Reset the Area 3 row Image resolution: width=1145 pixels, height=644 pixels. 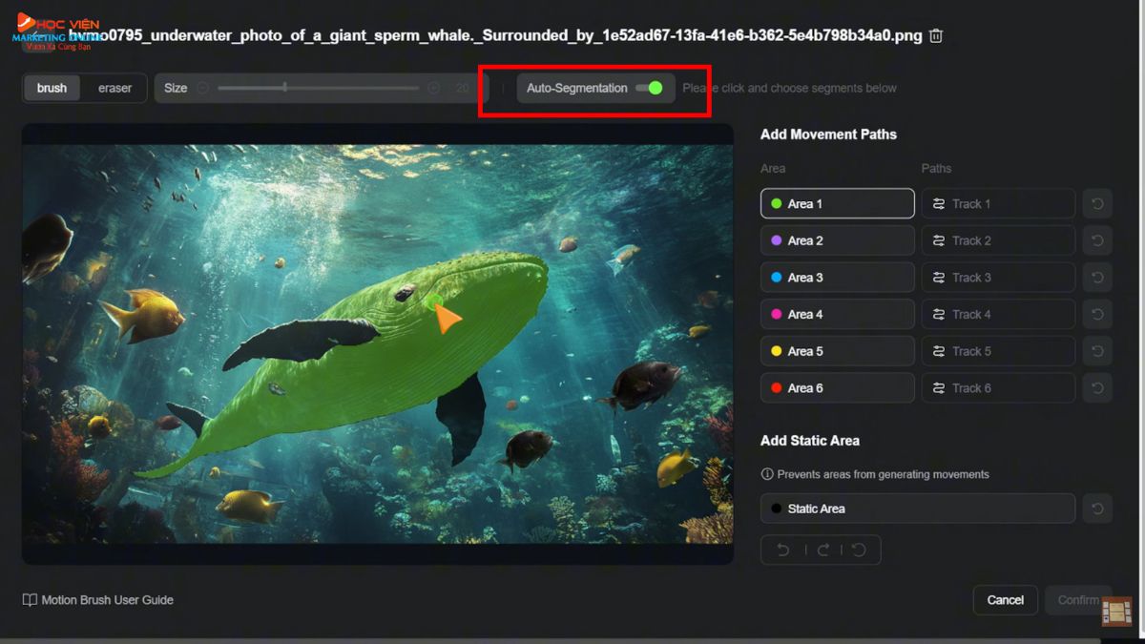point(1097,278)
